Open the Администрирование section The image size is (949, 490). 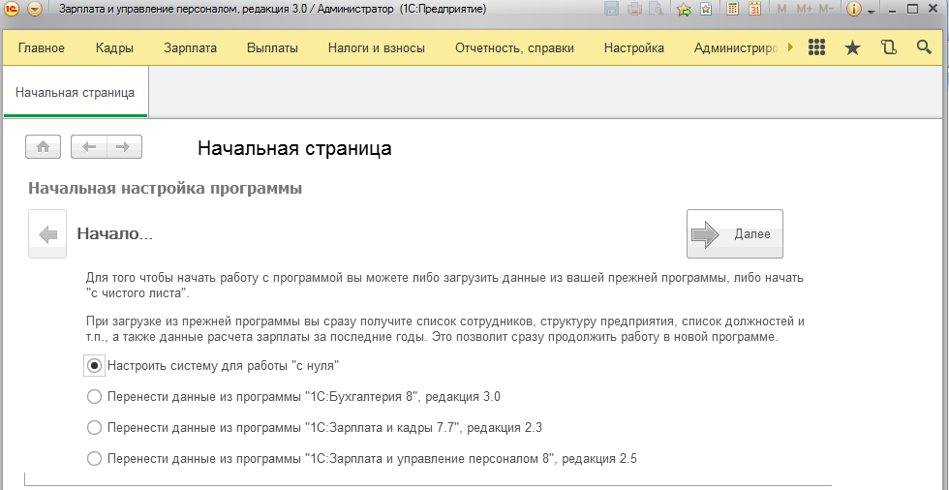click(736, 47)
